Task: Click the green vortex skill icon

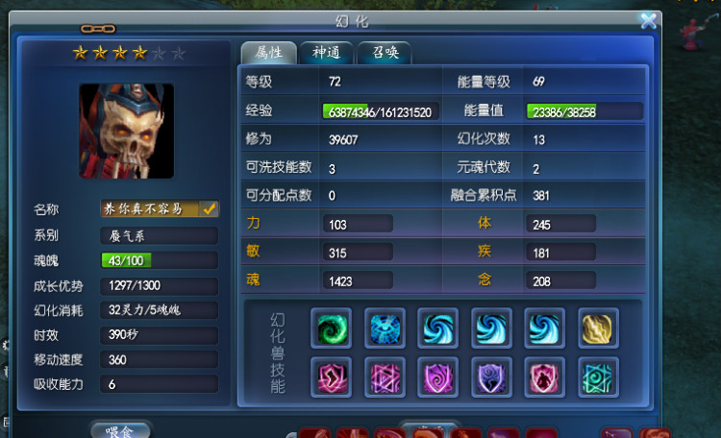Action: (x=331, y=328)
